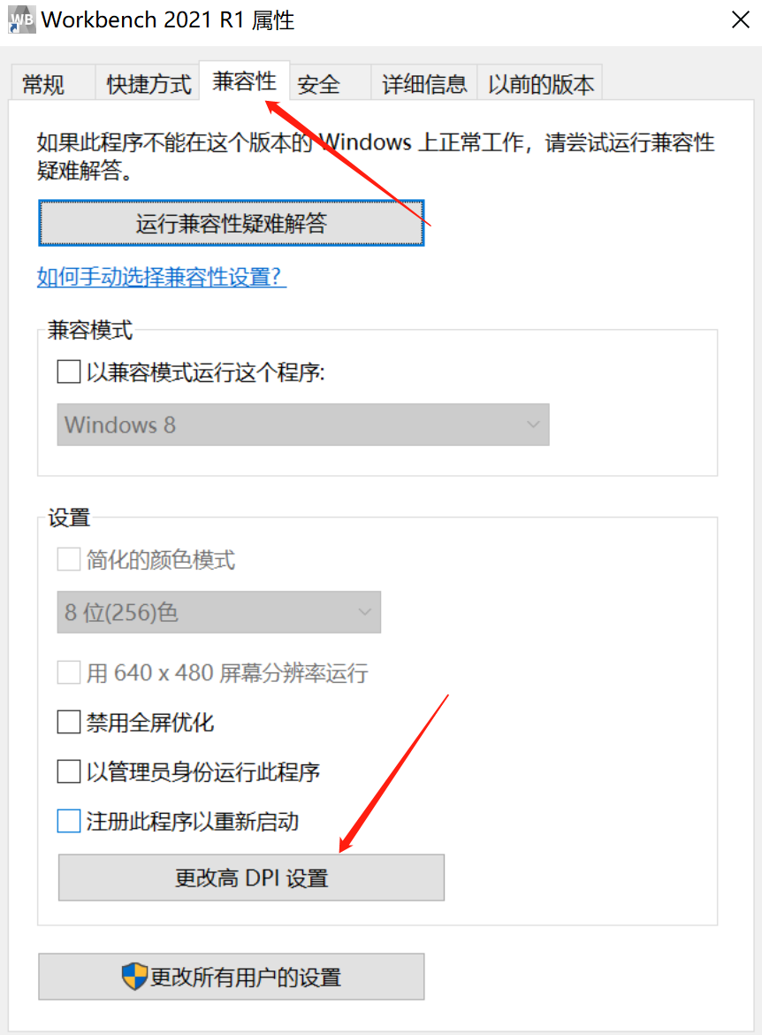Click 运行兼容性疑难解答

(x=231, y=223)
